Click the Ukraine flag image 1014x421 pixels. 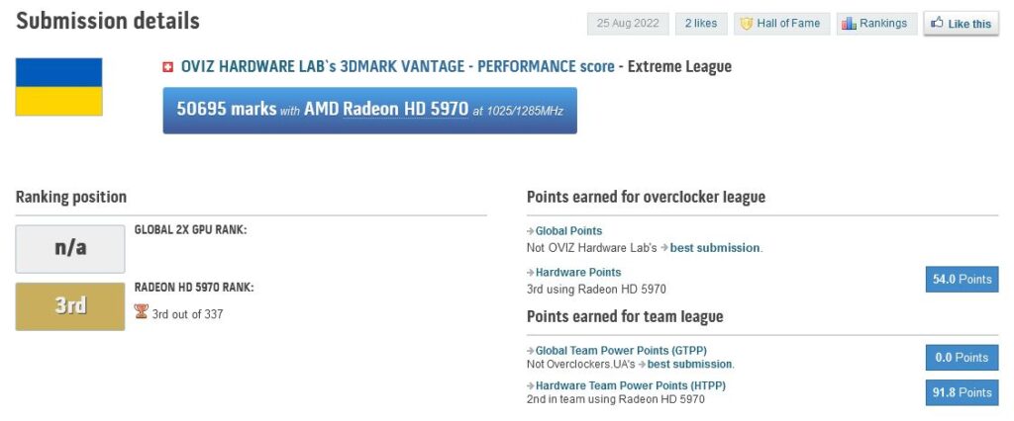click(x=58, y=87)
